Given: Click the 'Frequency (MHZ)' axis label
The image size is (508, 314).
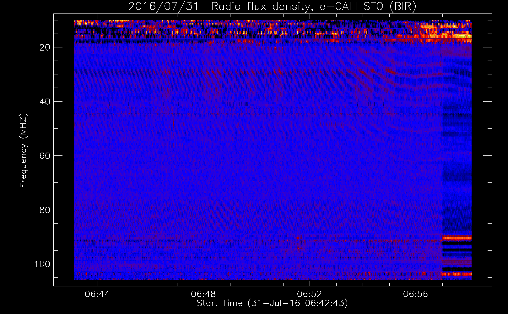Looking at the screenshot, I should pyautogui.click(x=24, y=151).
